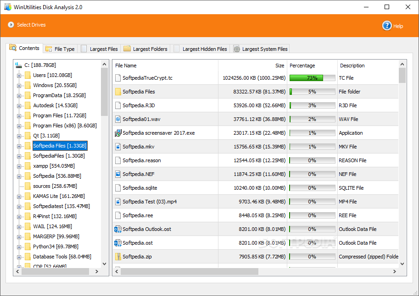419x296 pixels.
Task: Click the Softpedia.zip compressed folder icon
Action: 118,257
